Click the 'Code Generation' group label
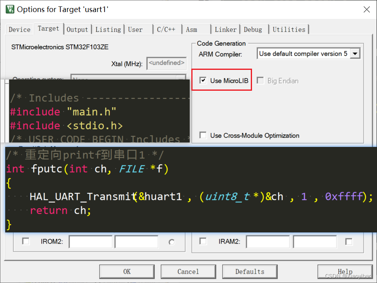The width and height of the screenshot is (377, 283). pyautogui.click(x=221, y=43)
